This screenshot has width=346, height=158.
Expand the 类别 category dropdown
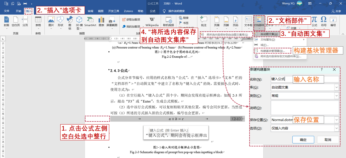click(336, 96)
